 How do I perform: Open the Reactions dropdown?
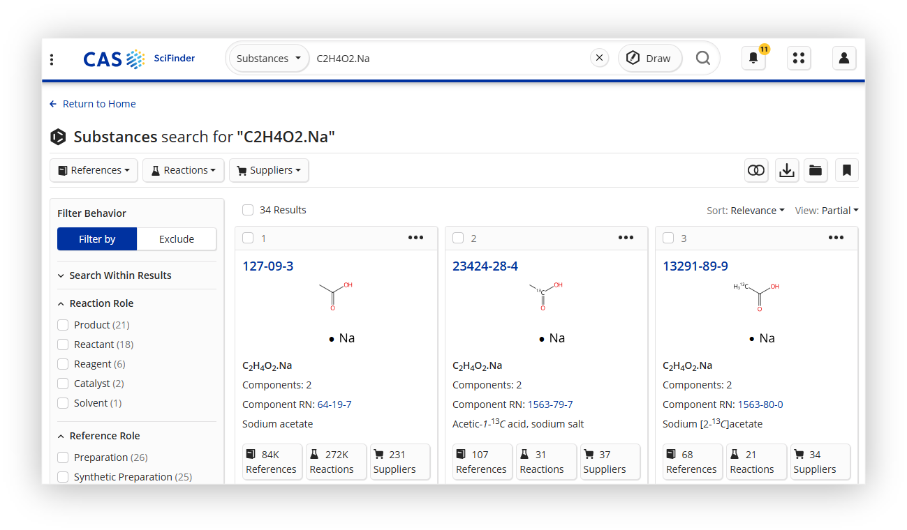pyautogui.click(x=184, y=170)
